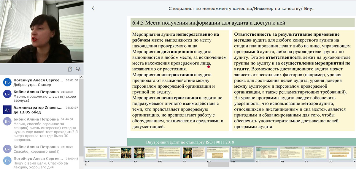Click the 'По' avatar at message 00:01:08
Image resolution: width=356 pixels, height=169 pixels.
click(7, 82)
